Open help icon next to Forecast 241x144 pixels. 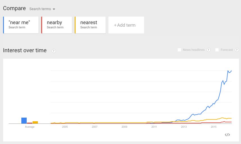tap(237, 50)
